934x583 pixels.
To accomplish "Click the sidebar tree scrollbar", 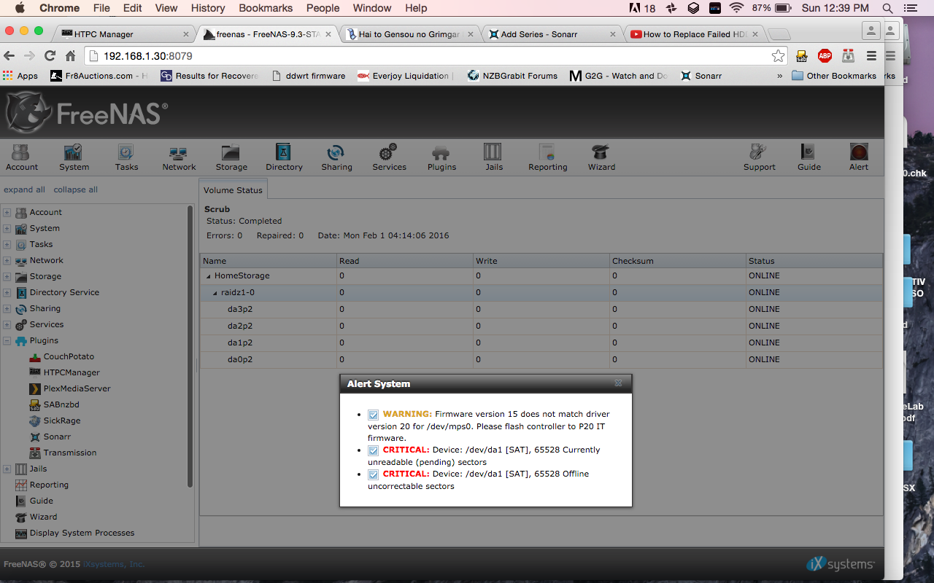I will [190, 346].
